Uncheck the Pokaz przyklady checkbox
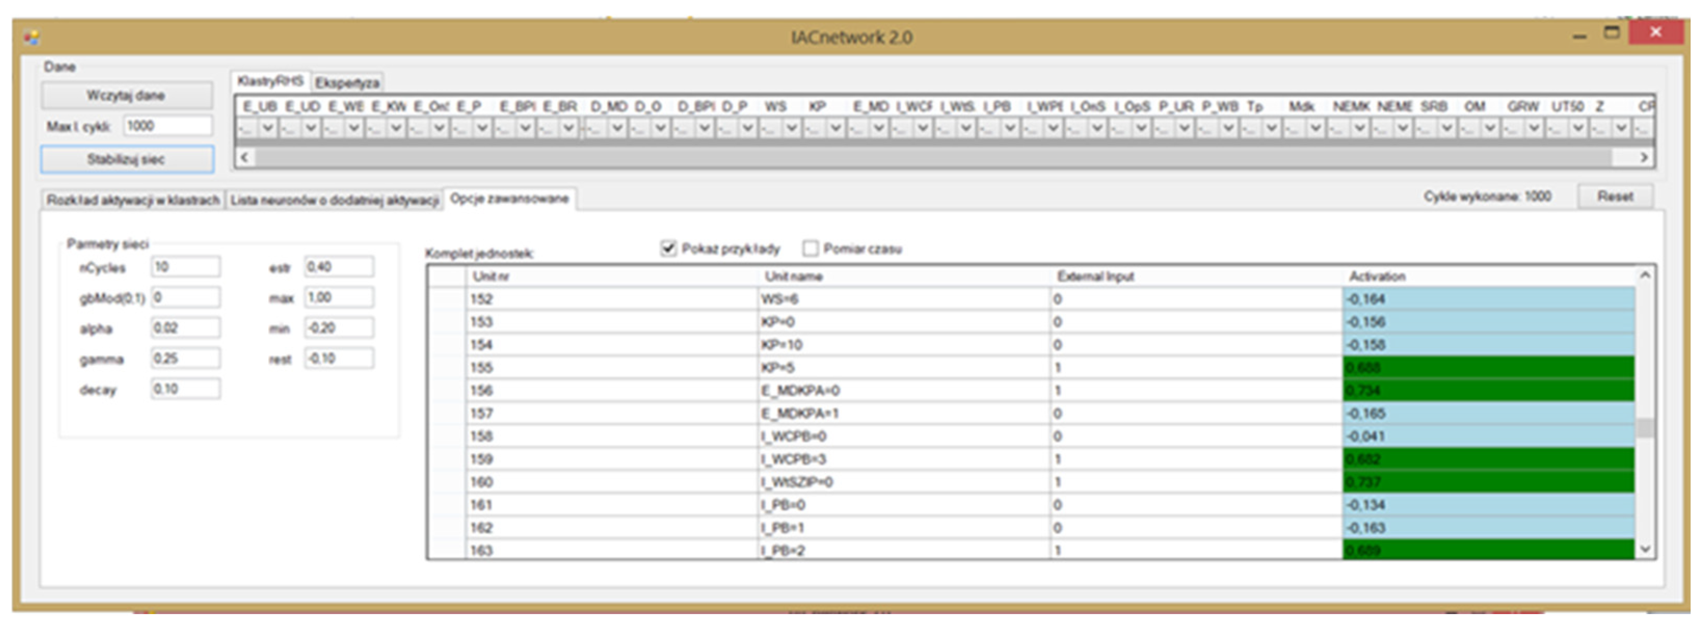1700x627 pixels. (x=668, y=249)
